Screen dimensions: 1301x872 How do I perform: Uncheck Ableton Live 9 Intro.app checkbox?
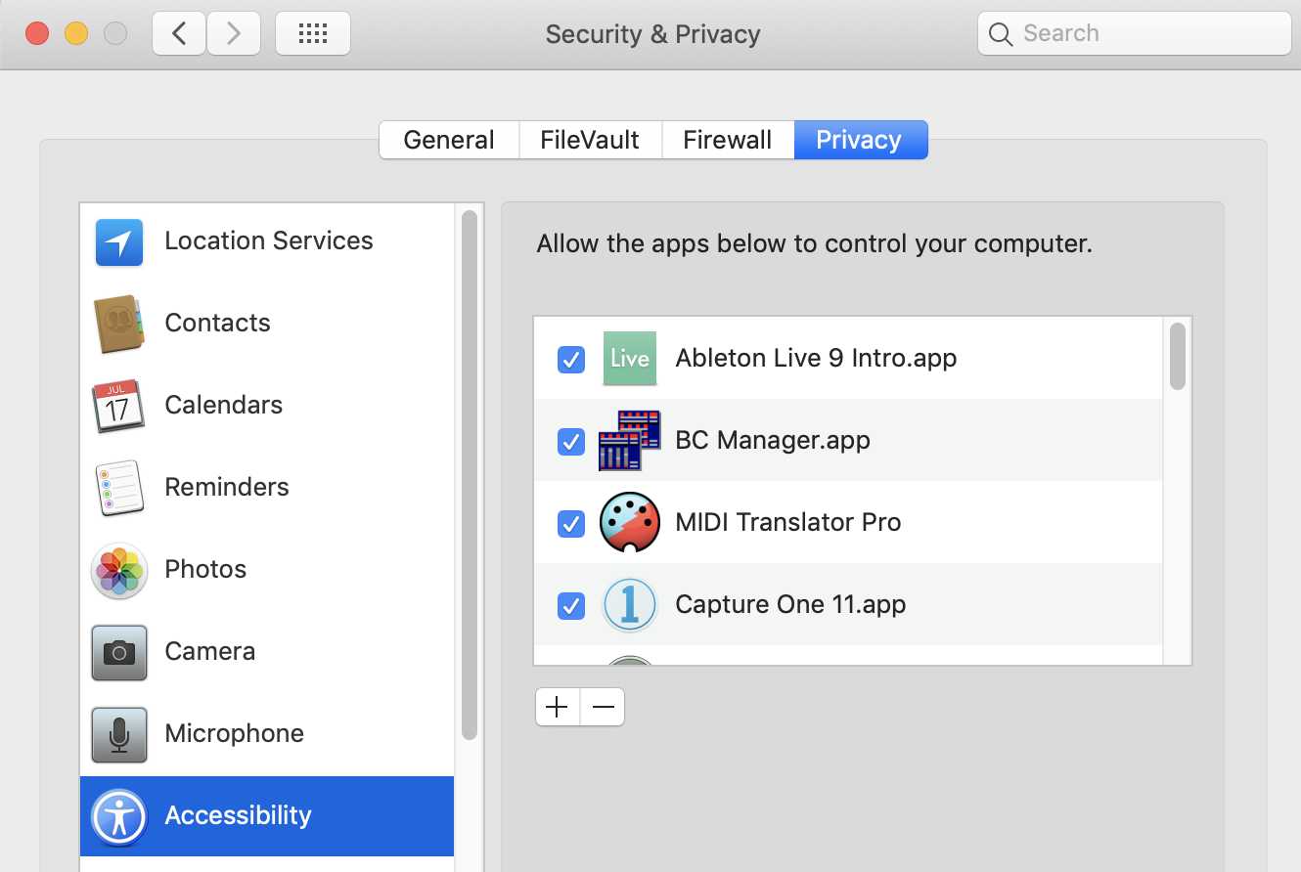click(571, 360)
